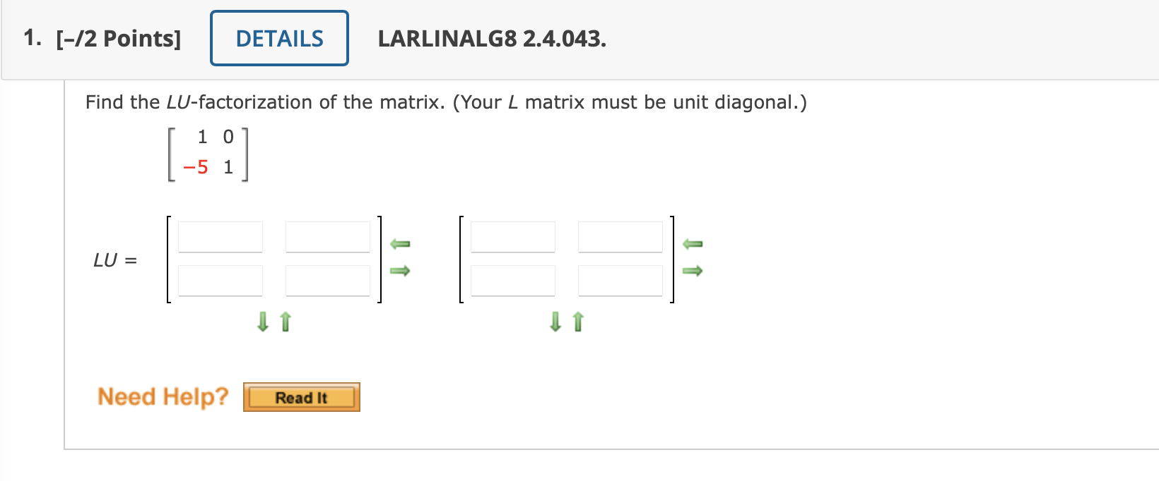Remove a column from the L matrix
Screen dimensions: 1159x481
click(401, 243)
